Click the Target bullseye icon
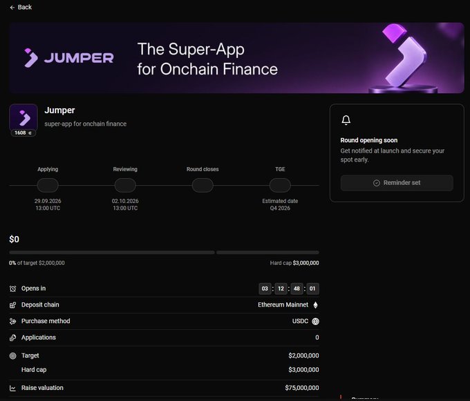This screenshot has height=401, width=470. (x=12, y=356)
